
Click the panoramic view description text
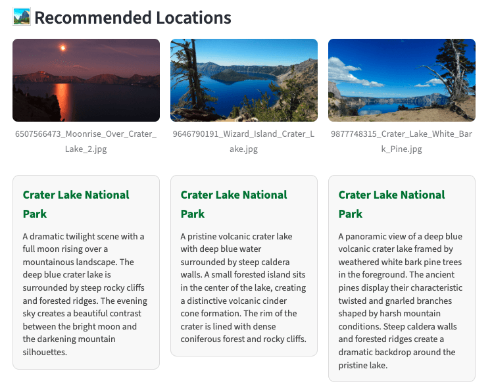click(x=400, y=301)
